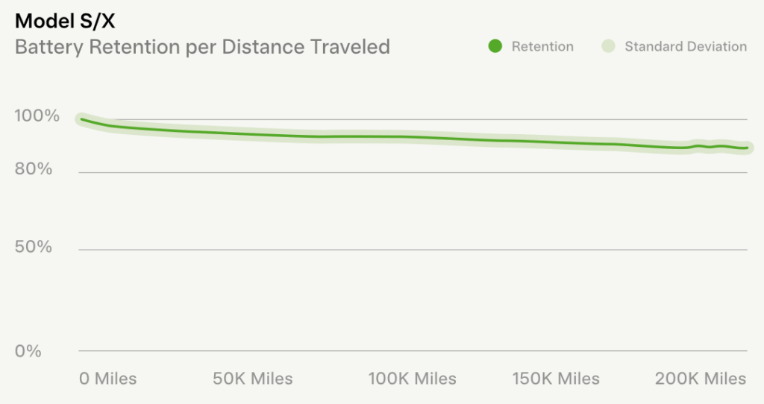
Task: Select the Battery Retention per Distance Traveled subtitle
Action: (202, 47)
